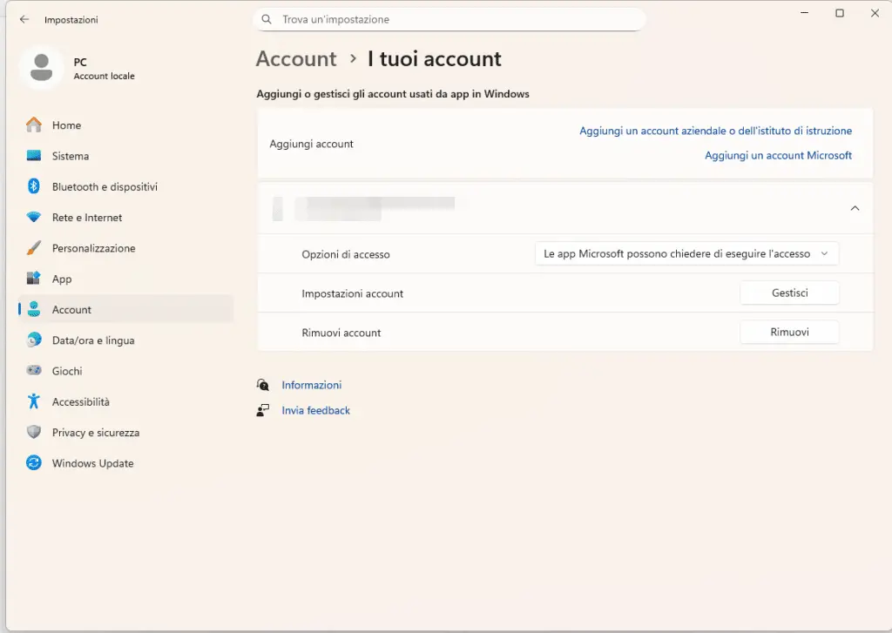Open the Opzioni di accesso dropdown
Image resolution: width=892 pixels, height=633 pixels.
pos(686,254)
